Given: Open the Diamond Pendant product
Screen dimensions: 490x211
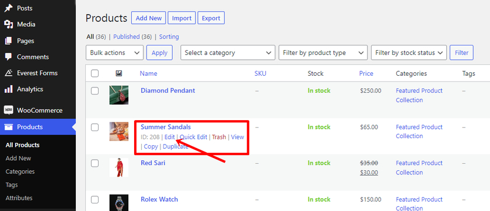Looking at the screenshot, I should coord(168,90).
